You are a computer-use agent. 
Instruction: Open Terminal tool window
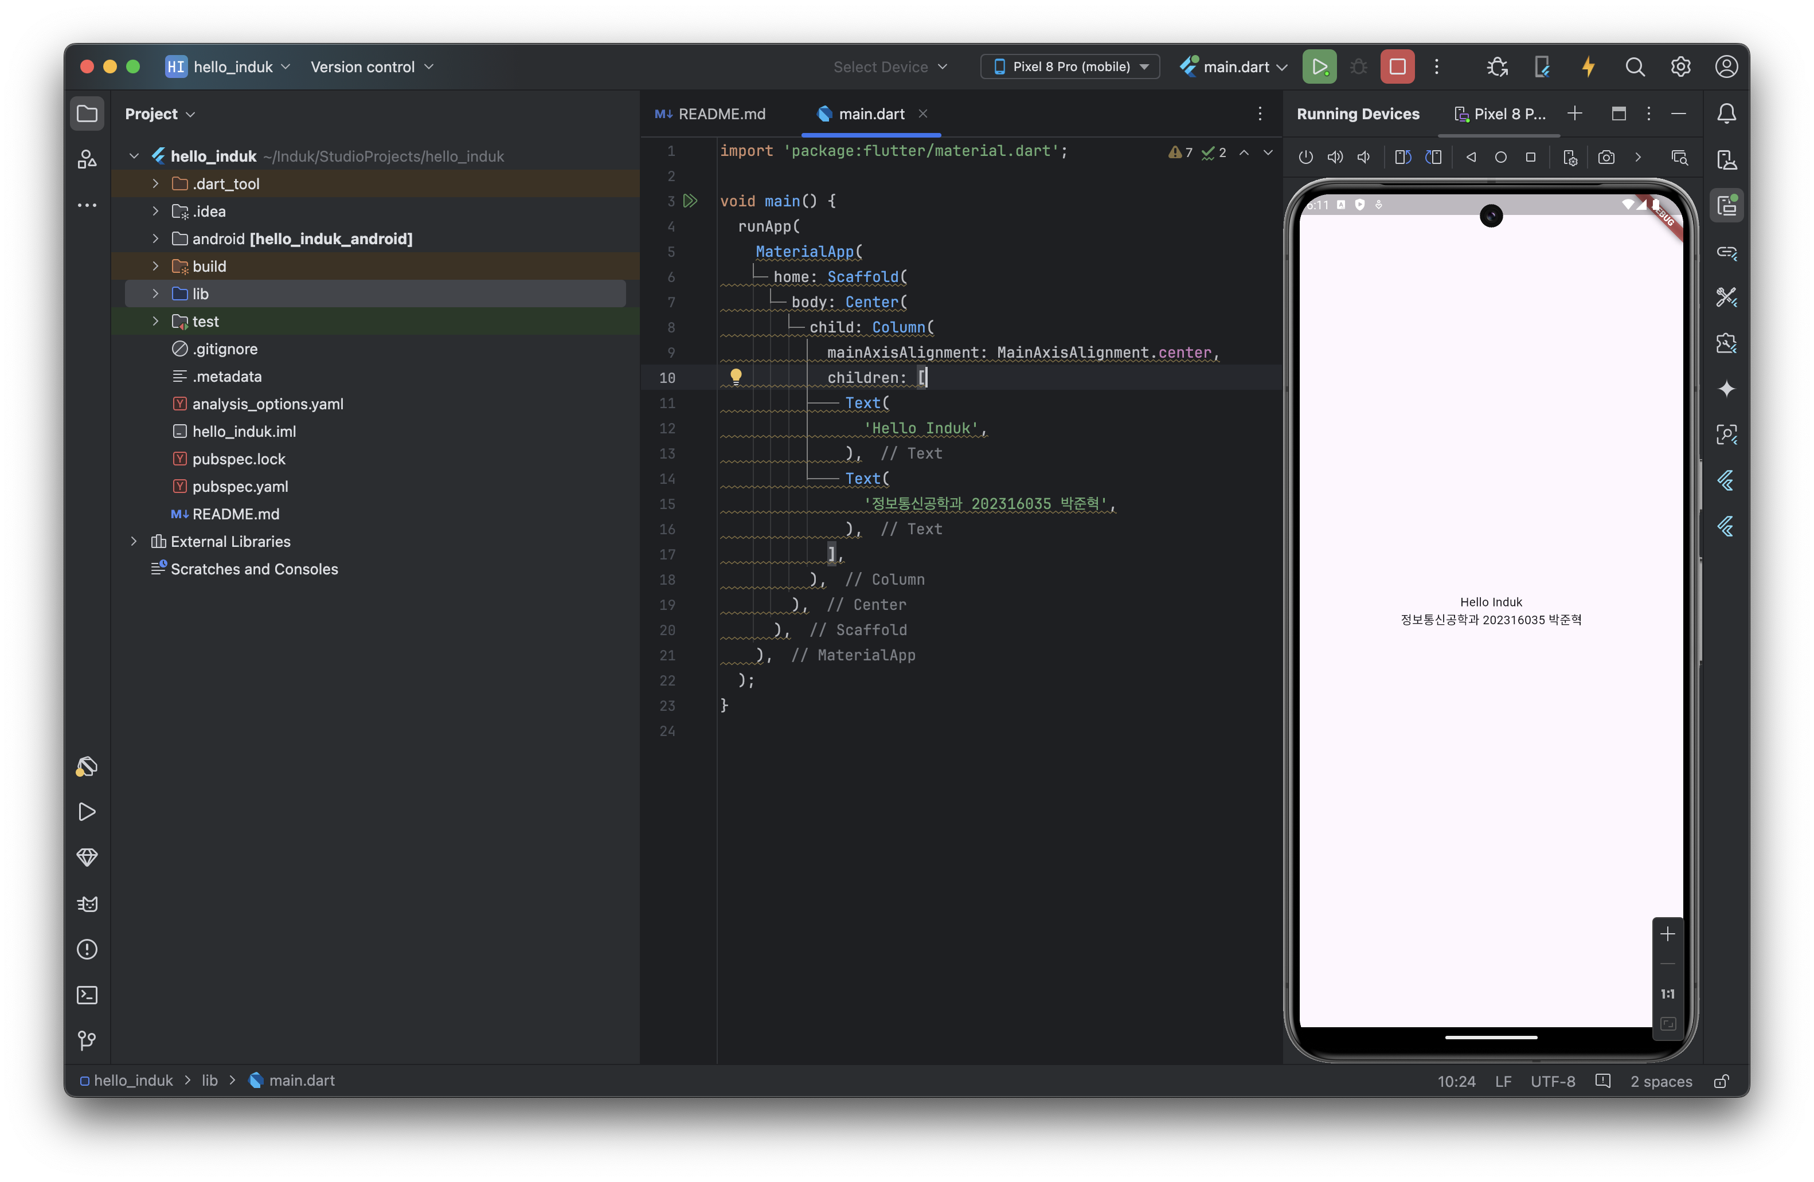click(x=87, y=995)
